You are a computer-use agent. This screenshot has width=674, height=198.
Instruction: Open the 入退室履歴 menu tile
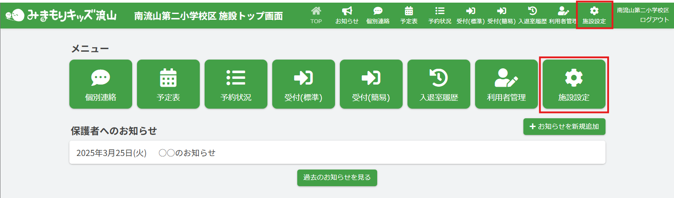[x=439, y=84]
